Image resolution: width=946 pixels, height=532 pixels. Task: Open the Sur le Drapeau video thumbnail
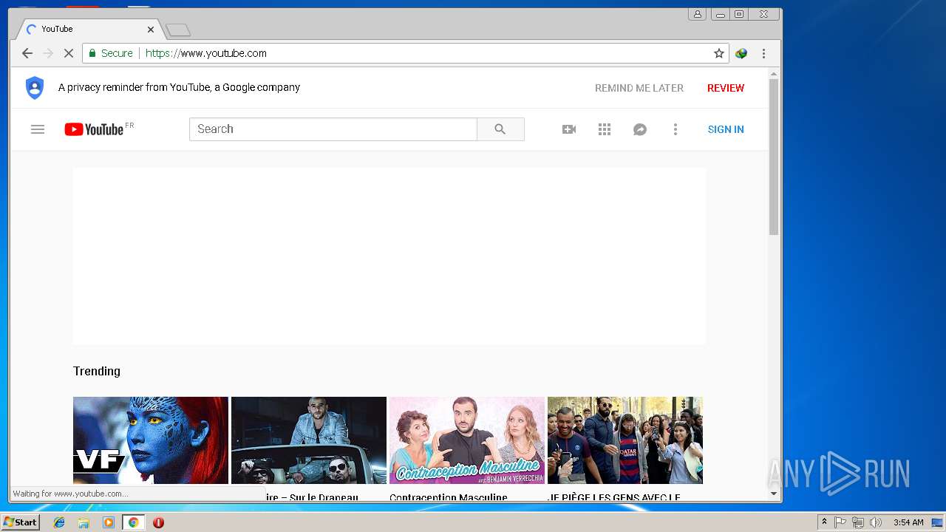coord(309,440)
